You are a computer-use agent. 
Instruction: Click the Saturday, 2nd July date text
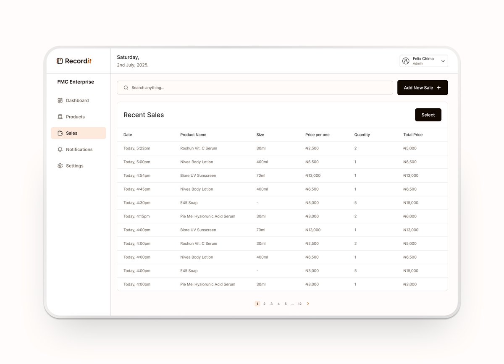tap(133, 61)
